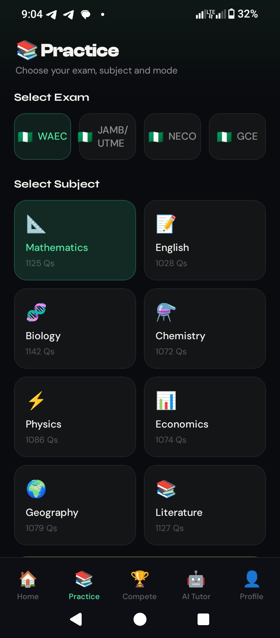Choose the GCE exam option
Image resolution: width=280 pixels, height=638 pixels.
237,137
